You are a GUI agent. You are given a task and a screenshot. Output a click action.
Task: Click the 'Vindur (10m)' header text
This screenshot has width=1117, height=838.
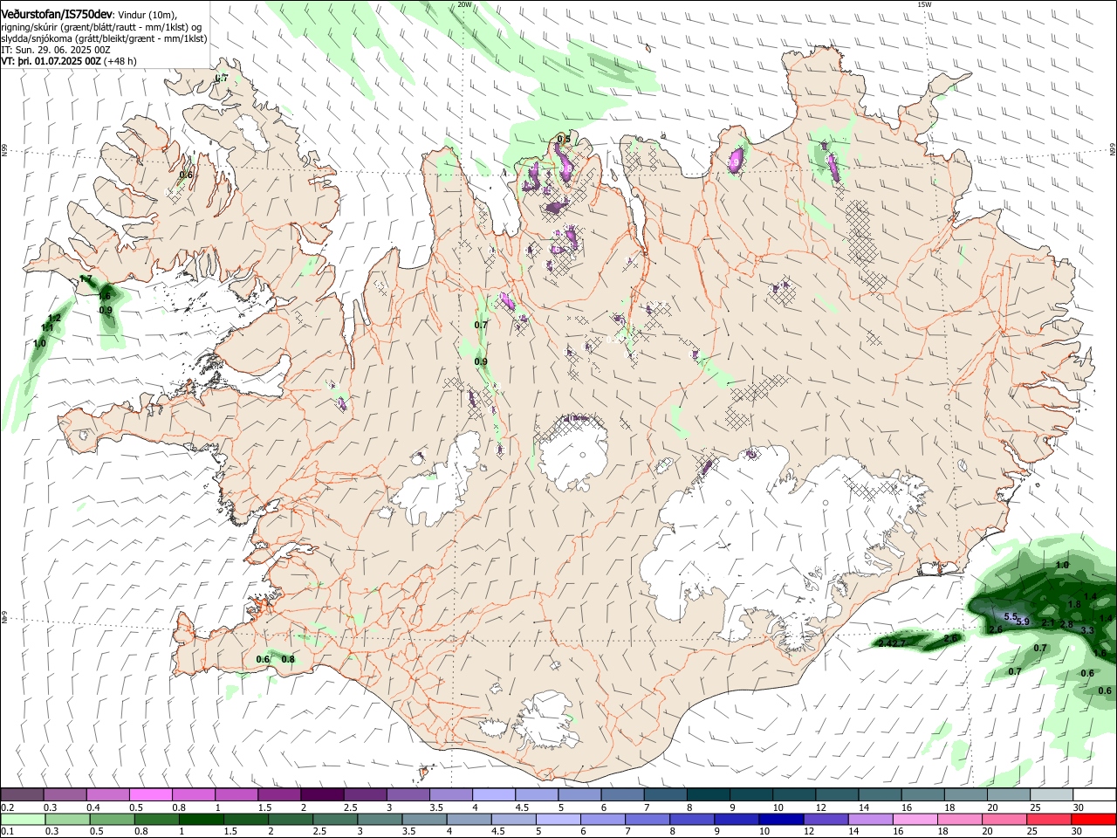[x=145, y=15]
